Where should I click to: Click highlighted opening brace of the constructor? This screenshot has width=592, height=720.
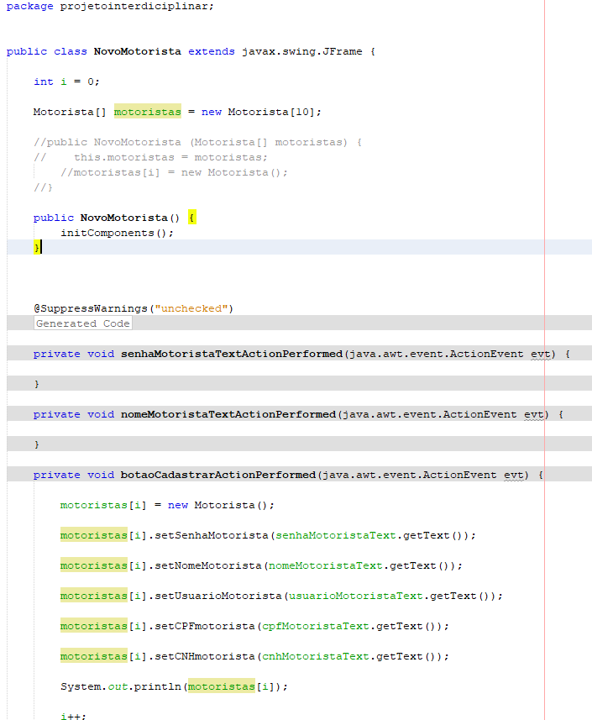pos(192,218)
